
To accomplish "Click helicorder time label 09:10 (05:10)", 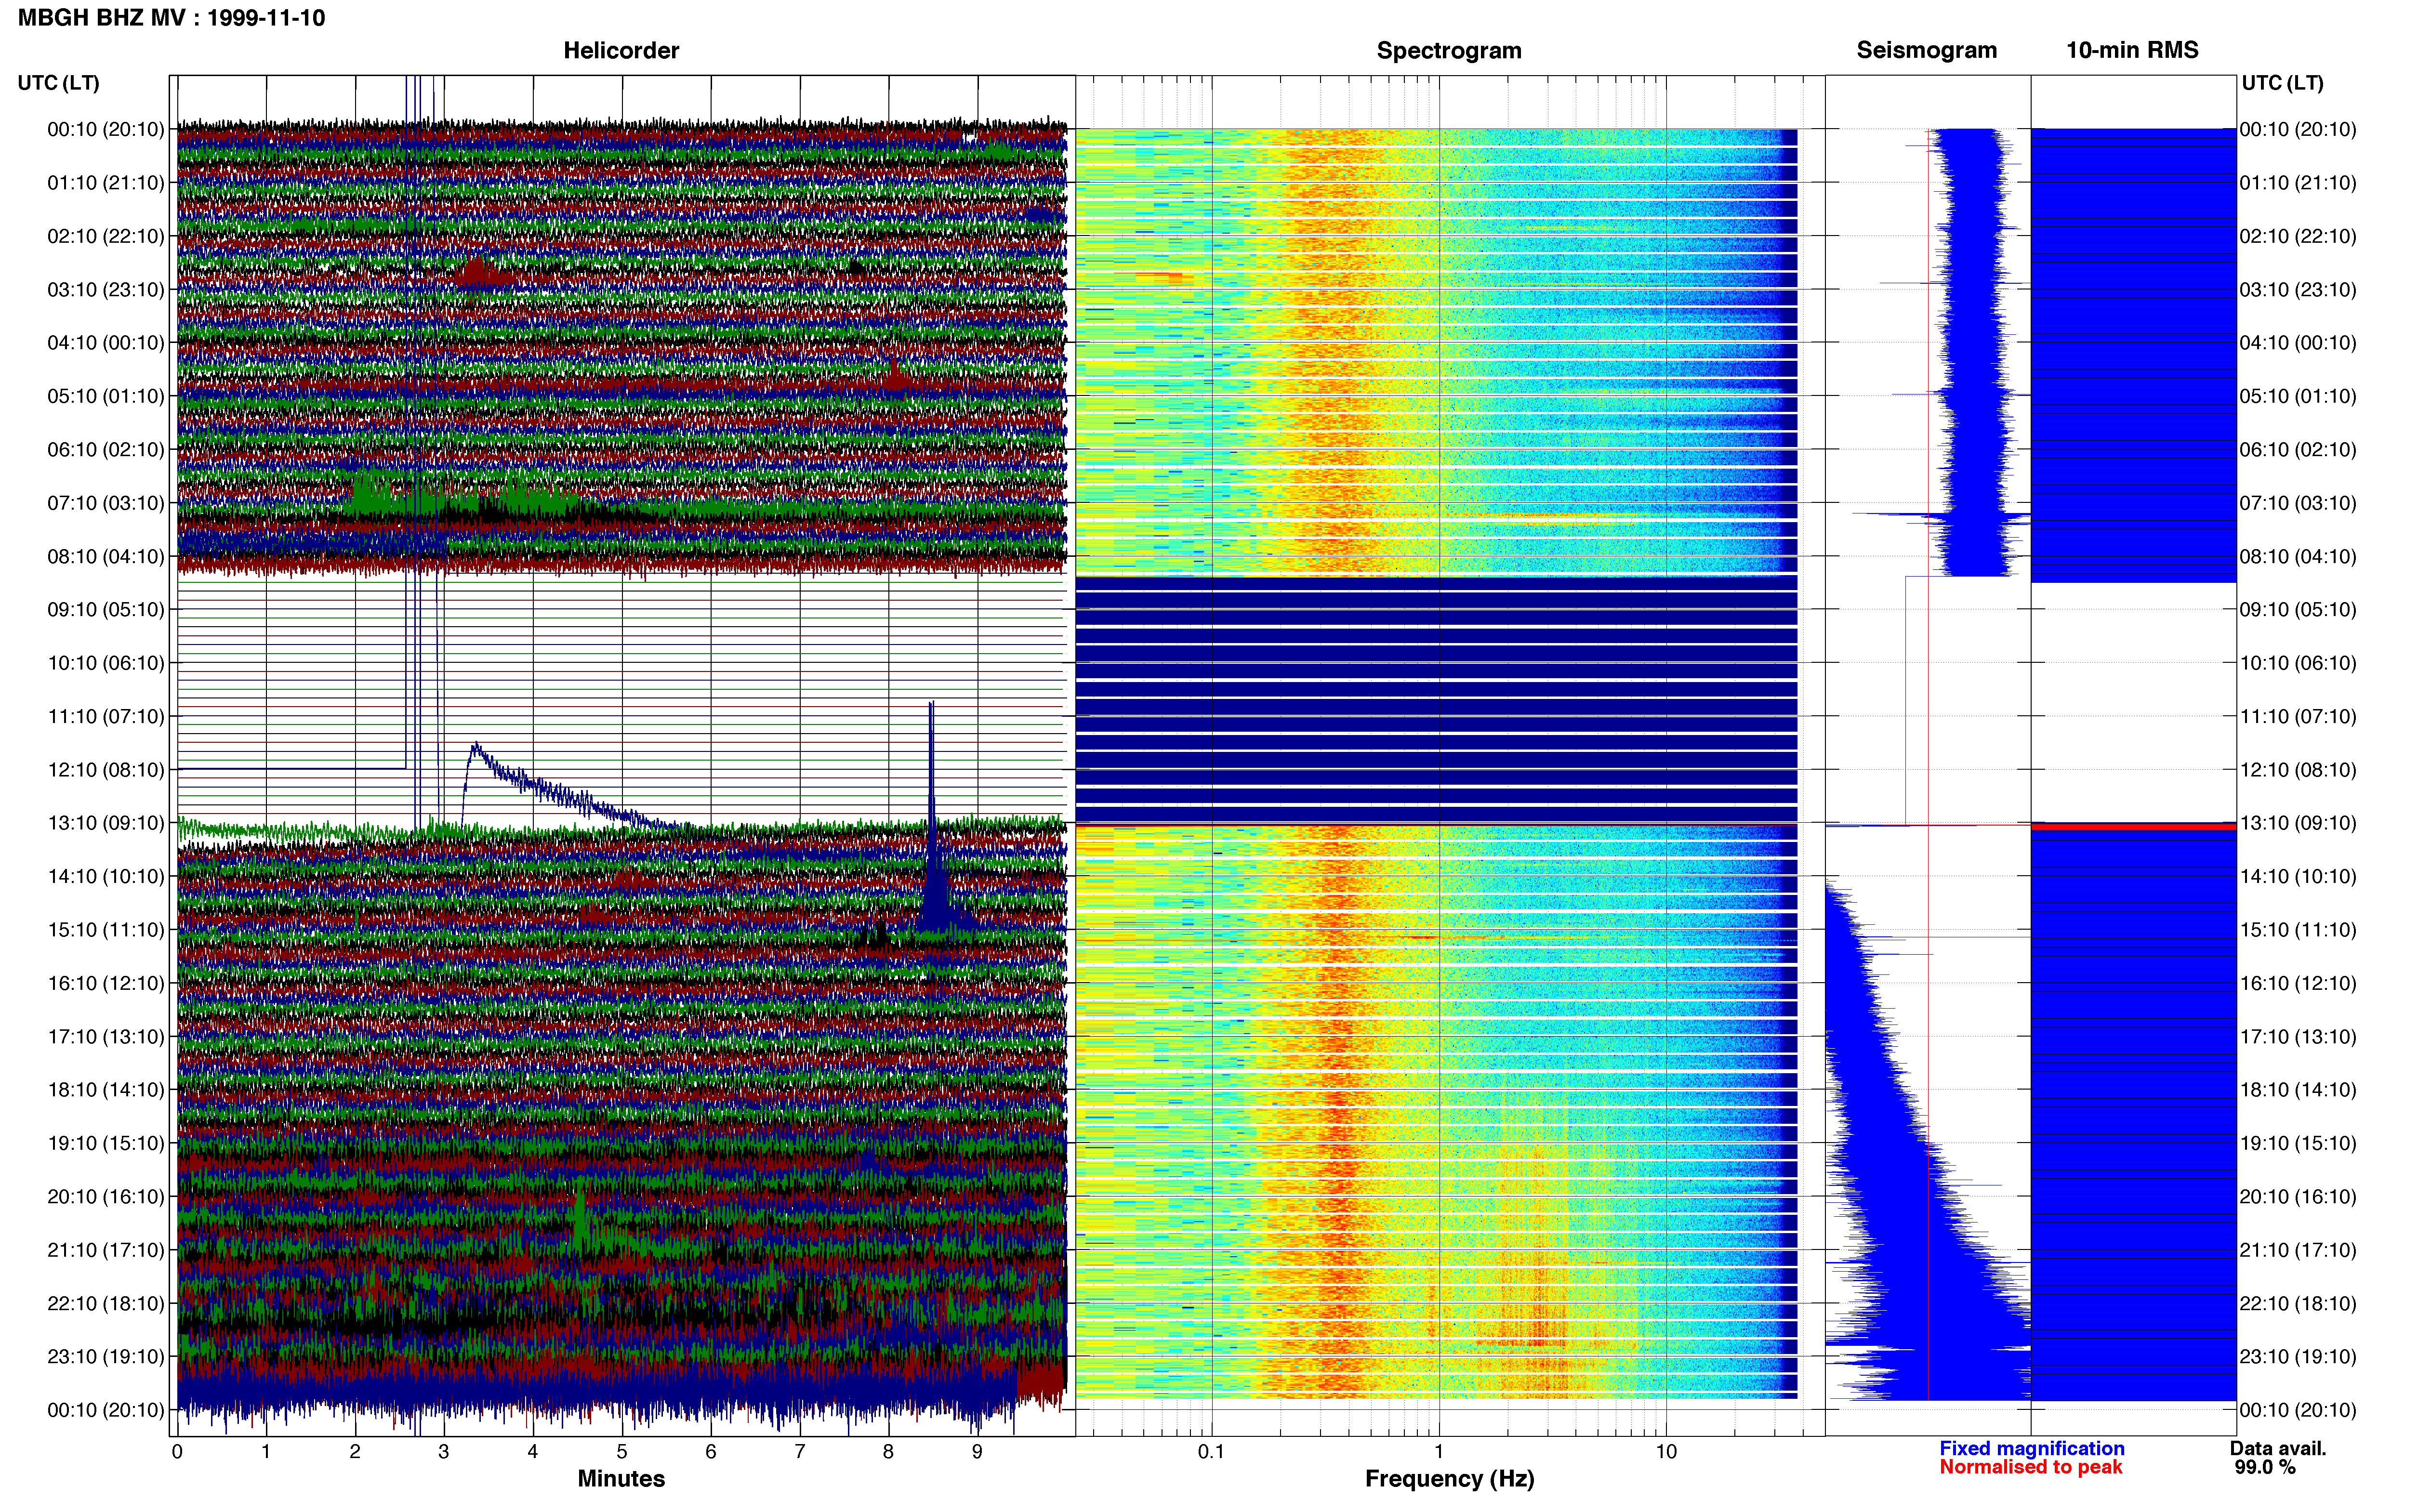I will (x=106, y=610).
